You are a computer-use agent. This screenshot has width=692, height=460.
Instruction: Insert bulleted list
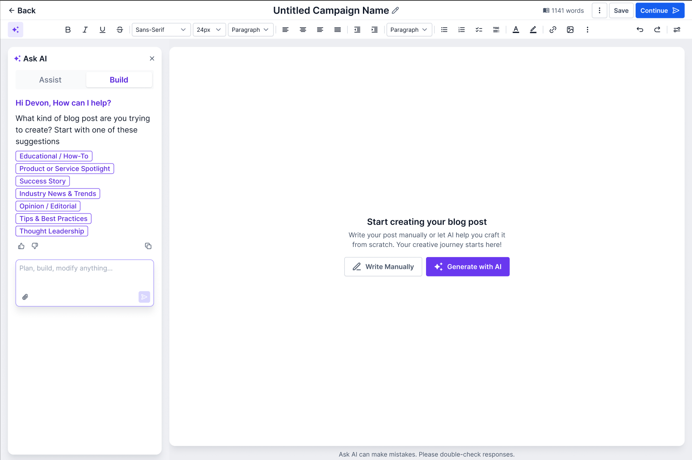444,30
